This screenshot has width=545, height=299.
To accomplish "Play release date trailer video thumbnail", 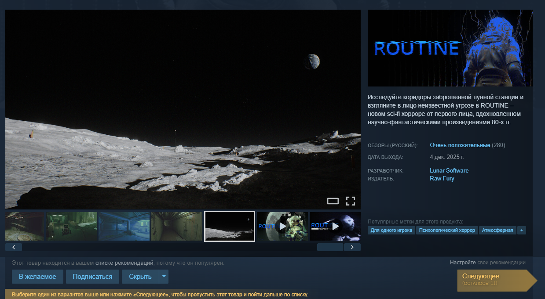I will 335,227.
